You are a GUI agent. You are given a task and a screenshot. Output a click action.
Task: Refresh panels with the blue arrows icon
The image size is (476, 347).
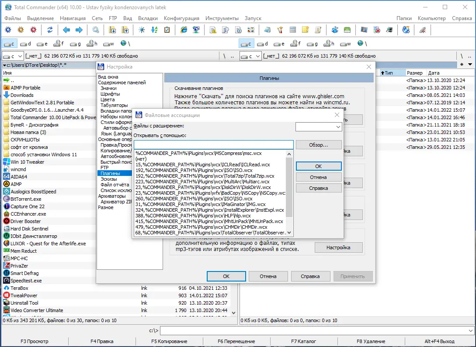[50, 30]
